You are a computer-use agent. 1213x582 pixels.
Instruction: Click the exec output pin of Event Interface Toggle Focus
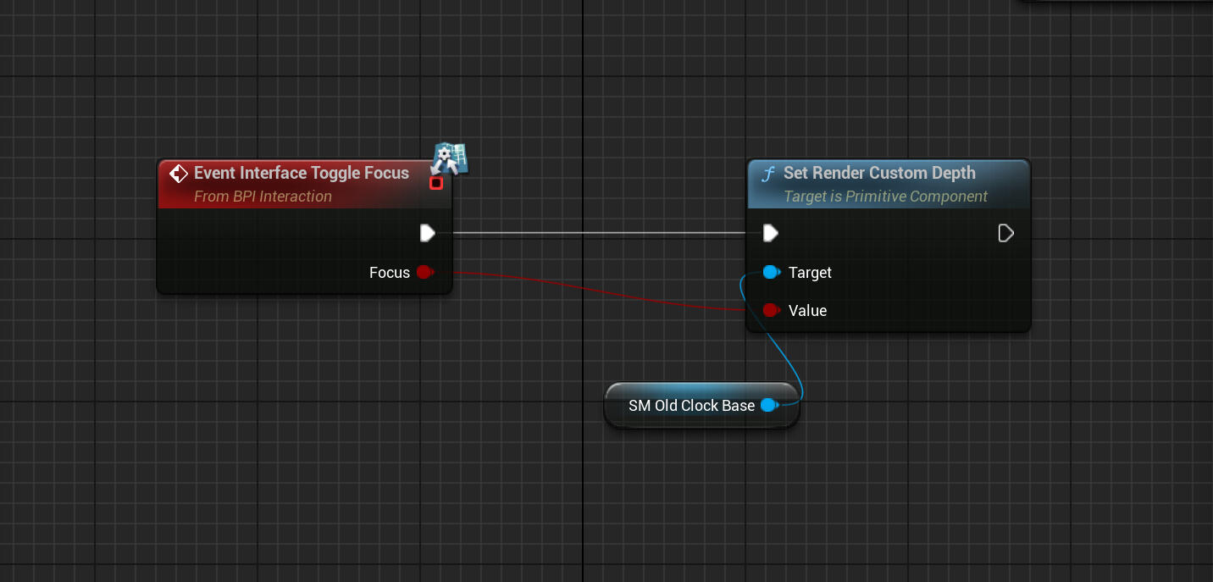pyautogui.click(x=427, y=233)
